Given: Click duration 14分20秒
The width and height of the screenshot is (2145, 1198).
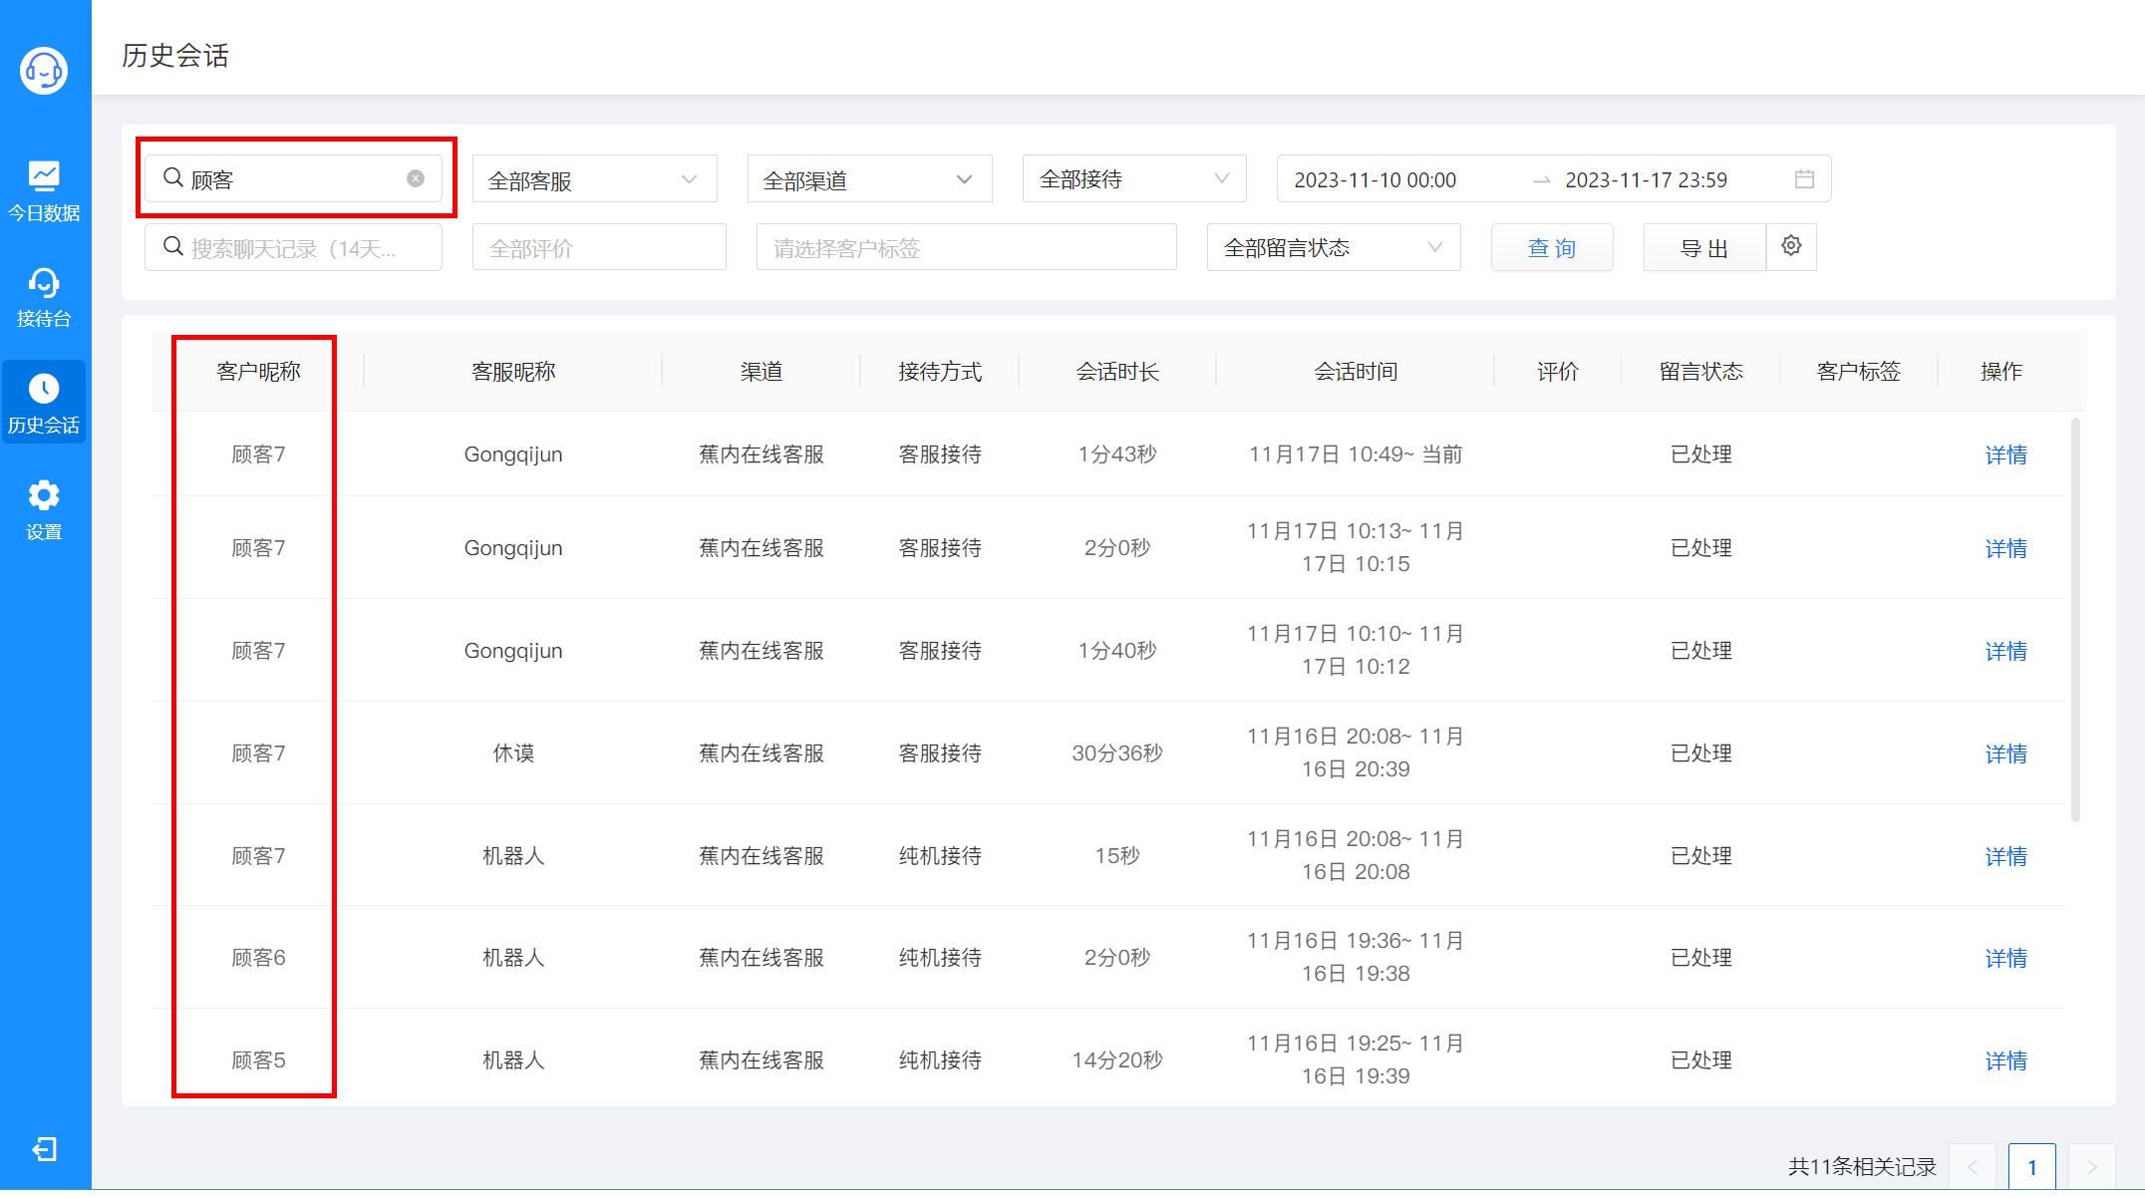Looking at the screenshot, I should coord(1117,1060).
